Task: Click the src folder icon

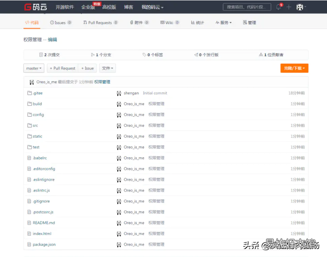Action: (30, 126)
